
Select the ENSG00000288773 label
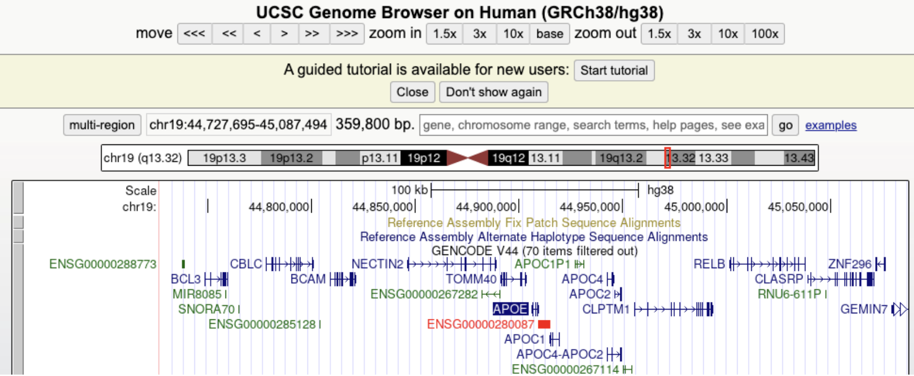click(103, 264)
